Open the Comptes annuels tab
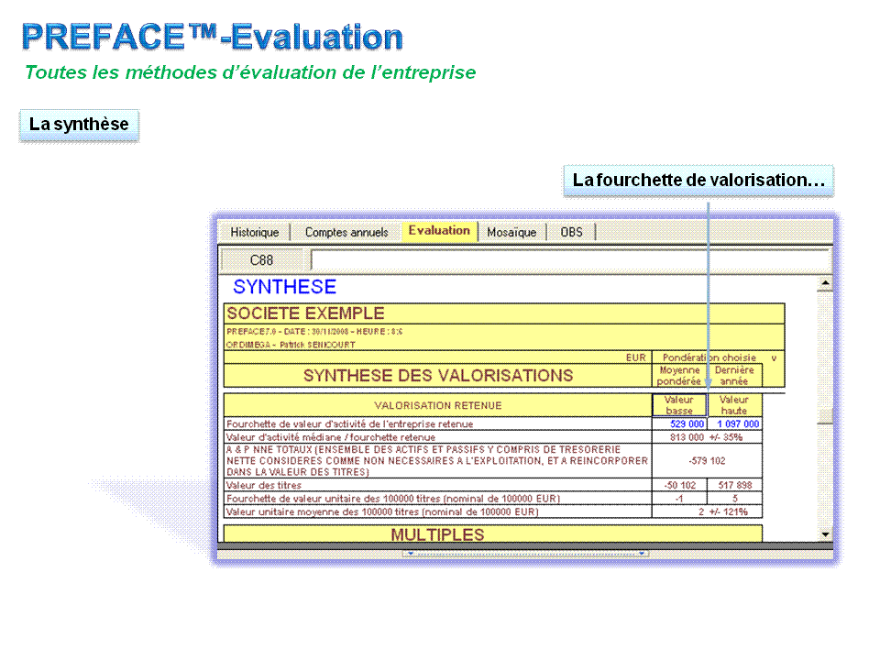Viewport: 880px width, 660px height. tap(346, 232)
